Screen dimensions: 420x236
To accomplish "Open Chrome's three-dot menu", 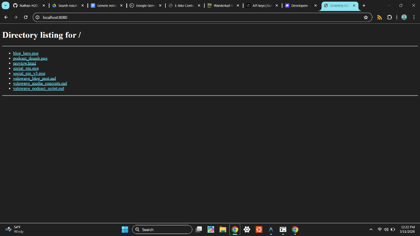I will (414, 17).
